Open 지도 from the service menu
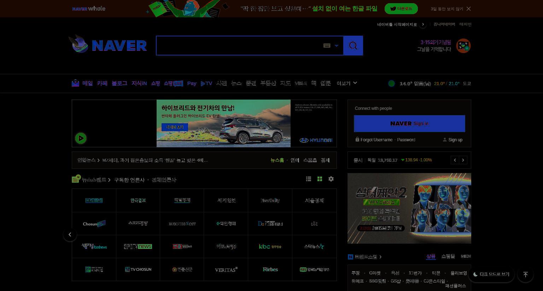Viewport: 543px width, 291px height. pyautogui.click(x=285, y=83)
